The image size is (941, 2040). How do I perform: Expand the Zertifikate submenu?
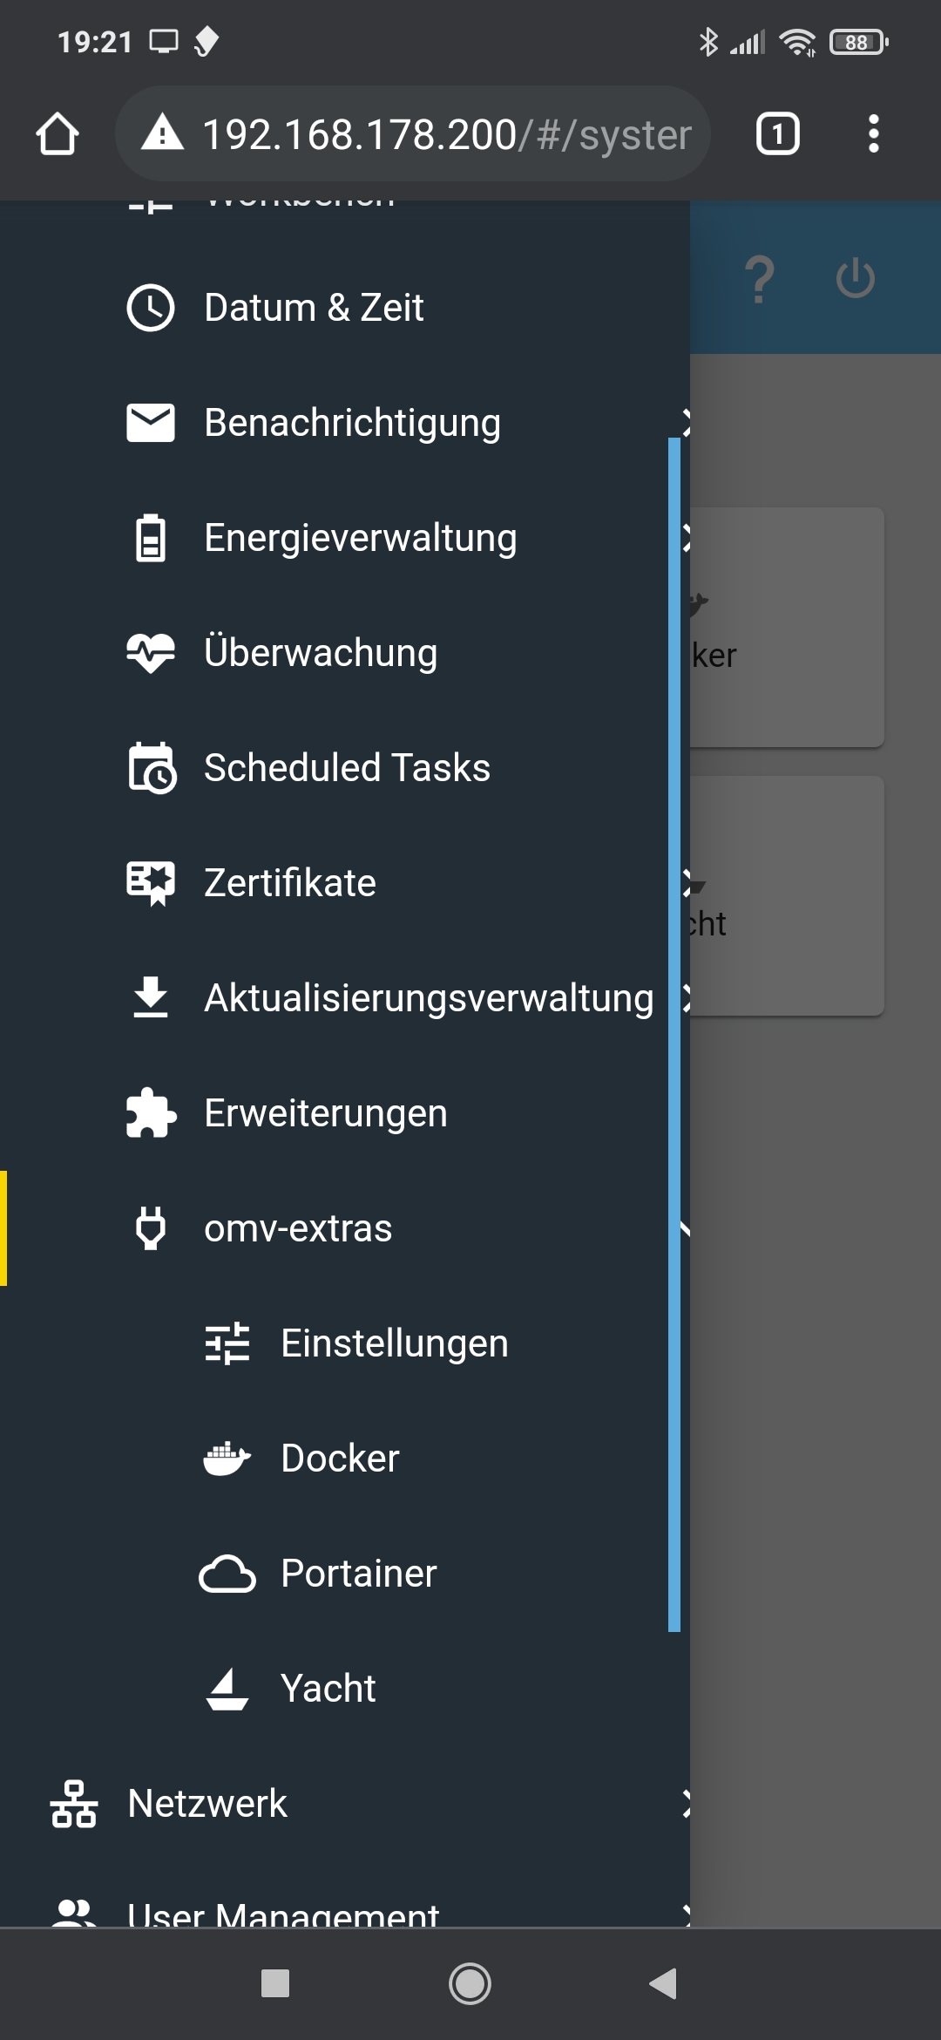(x=345, y=883)
